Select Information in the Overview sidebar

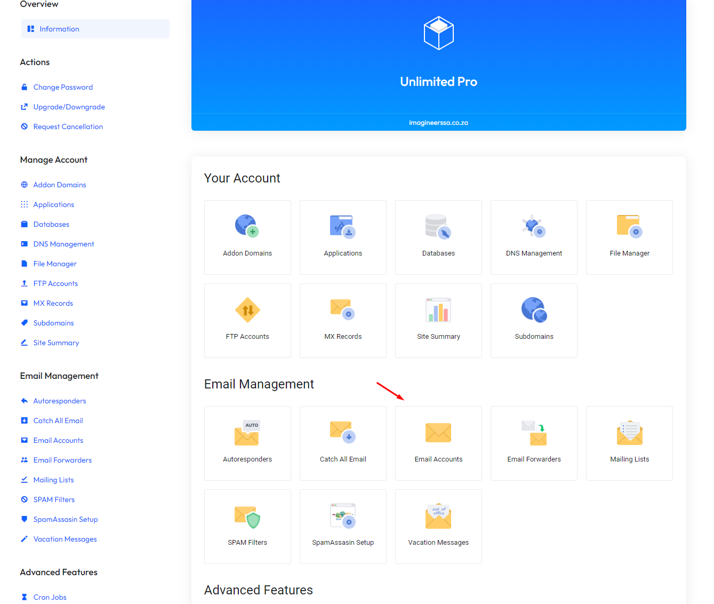59,29
